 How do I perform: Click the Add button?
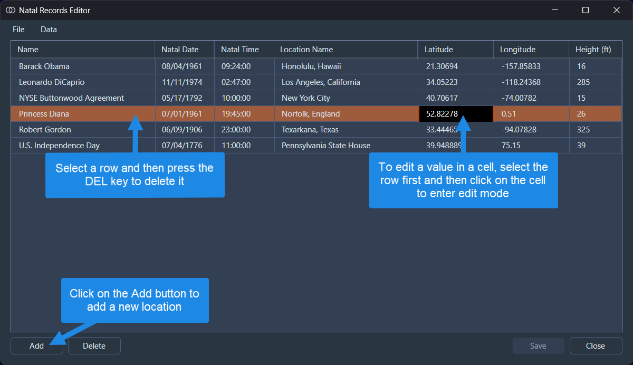(x=36, y=346)
